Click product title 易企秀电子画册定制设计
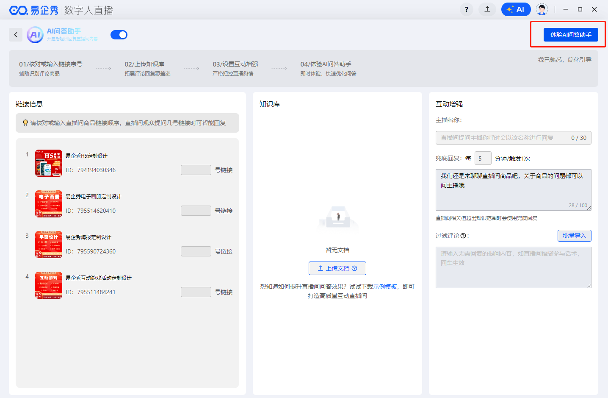The image size is (608, 398). click(93, 197)
